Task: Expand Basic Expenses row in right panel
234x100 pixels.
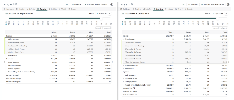Action: [x=123, y=75]
